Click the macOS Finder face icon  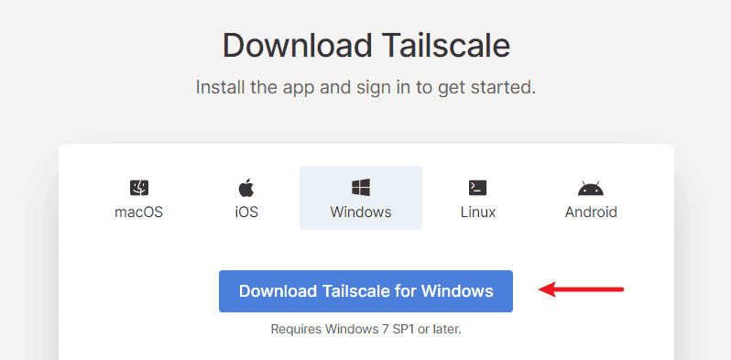[139, 188]
